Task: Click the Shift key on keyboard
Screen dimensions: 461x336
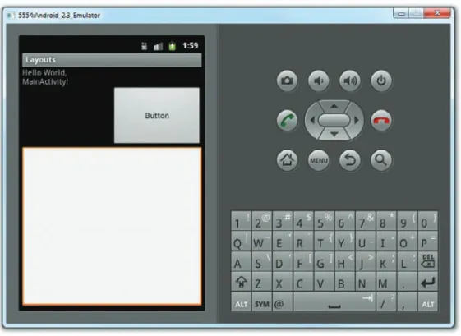Action: click(241, 282)
